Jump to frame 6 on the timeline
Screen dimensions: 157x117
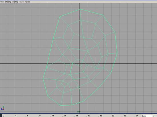pos(28,116)
